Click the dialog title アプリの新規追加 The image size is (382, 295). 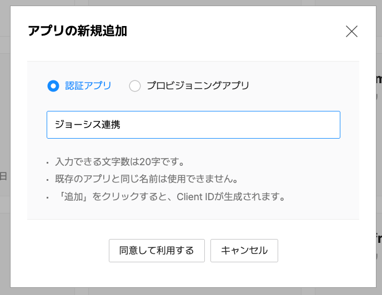tap(77, 31)
